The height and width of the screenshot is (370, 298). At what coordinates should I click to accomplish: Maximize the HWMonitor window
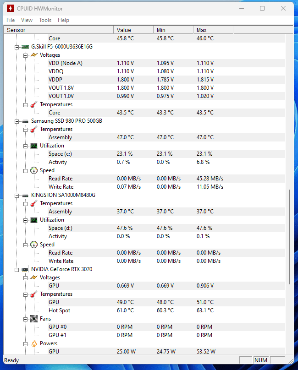pos(262,9)
